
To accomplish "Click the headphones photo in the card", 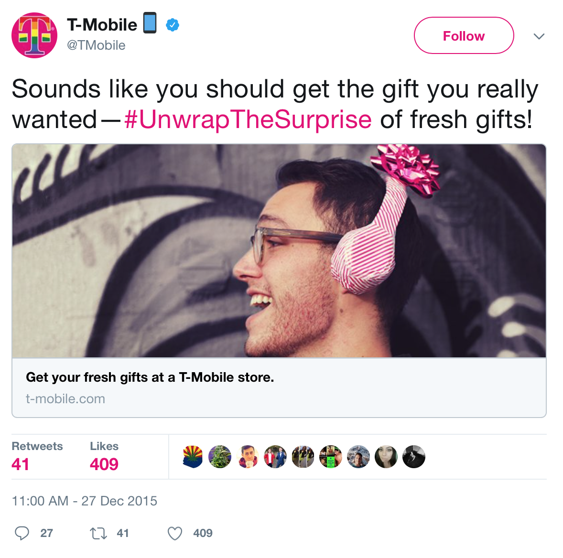I will coord(279,250).
